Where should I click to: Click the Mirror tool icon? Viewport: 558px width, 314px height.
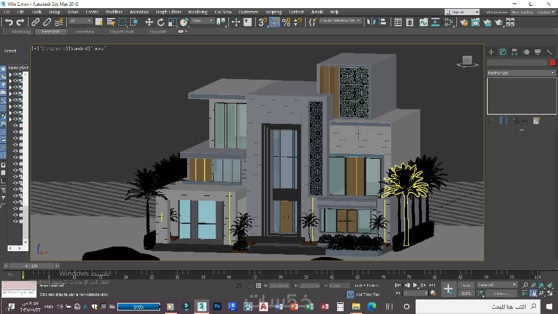tap(371, 22)
